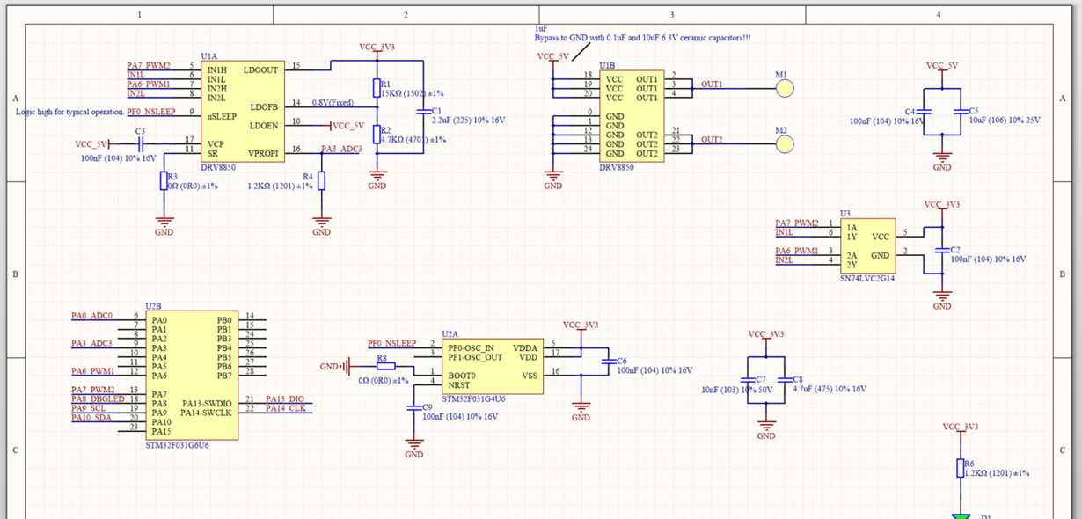This screenshot has height=519, width=1082.
Task: Click the '4.7KΩ (4701) ±1%' value
Action: pyautogui.click(x=413, y=139)
